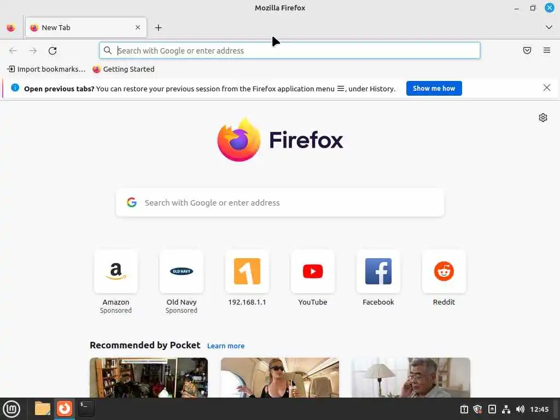Open the network connection tray icon
Screen dimensions: 560x420
click(x=506, y=409)
